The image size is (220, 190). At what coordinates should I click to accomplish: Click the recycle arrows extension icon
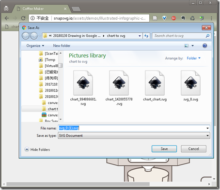pos(192,18)
